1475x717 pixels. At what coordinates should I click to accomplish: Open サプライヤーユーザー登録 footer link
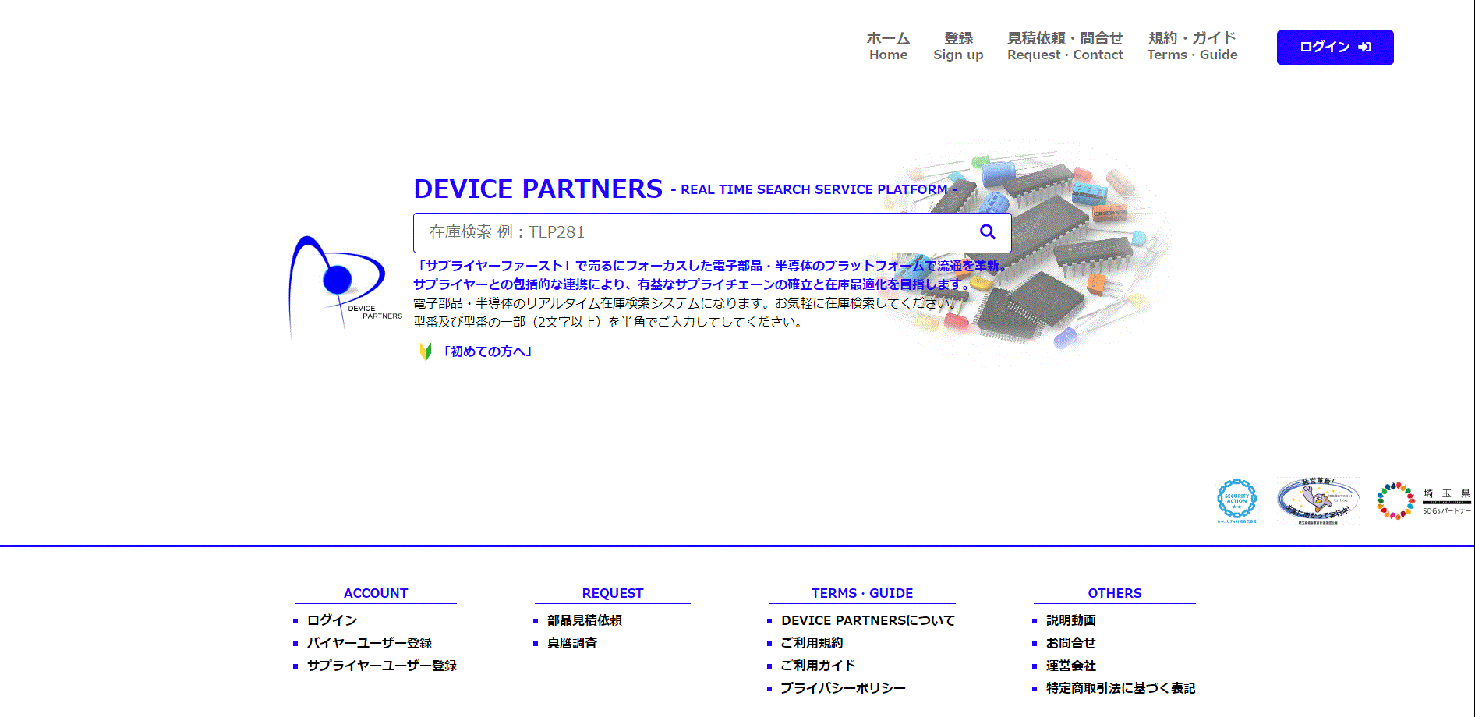pos(381,666)
